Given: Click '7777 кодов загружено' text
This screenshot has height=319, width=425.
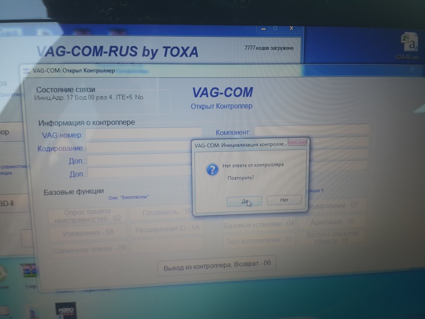Looking at the screenshot, I should [x=269, y=48].
